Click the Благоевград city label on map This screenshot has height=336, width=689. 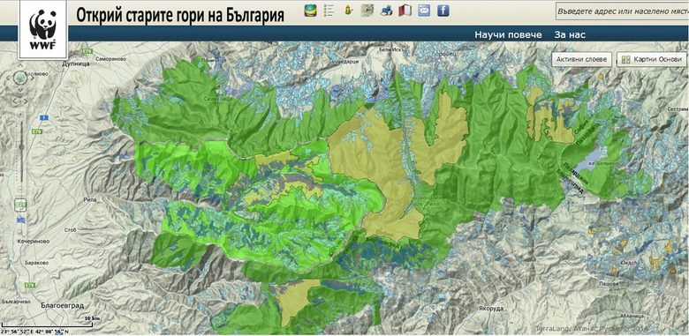click(62, 305)
